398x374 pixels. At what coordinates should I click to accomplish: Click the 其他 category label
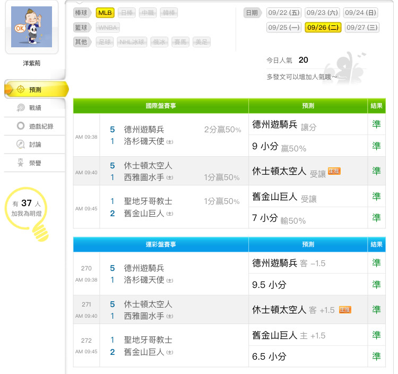point(82,42)
